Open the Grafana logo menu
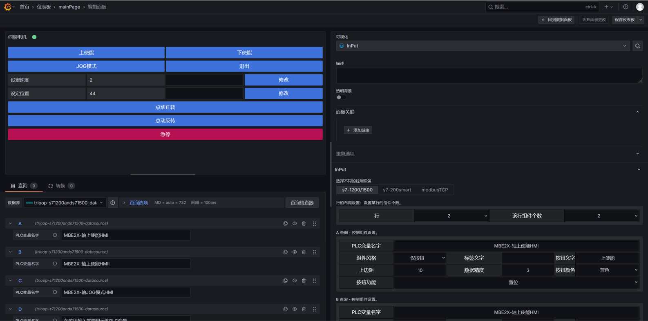Viewport: 648px width, 321px height. pos(7,7)
